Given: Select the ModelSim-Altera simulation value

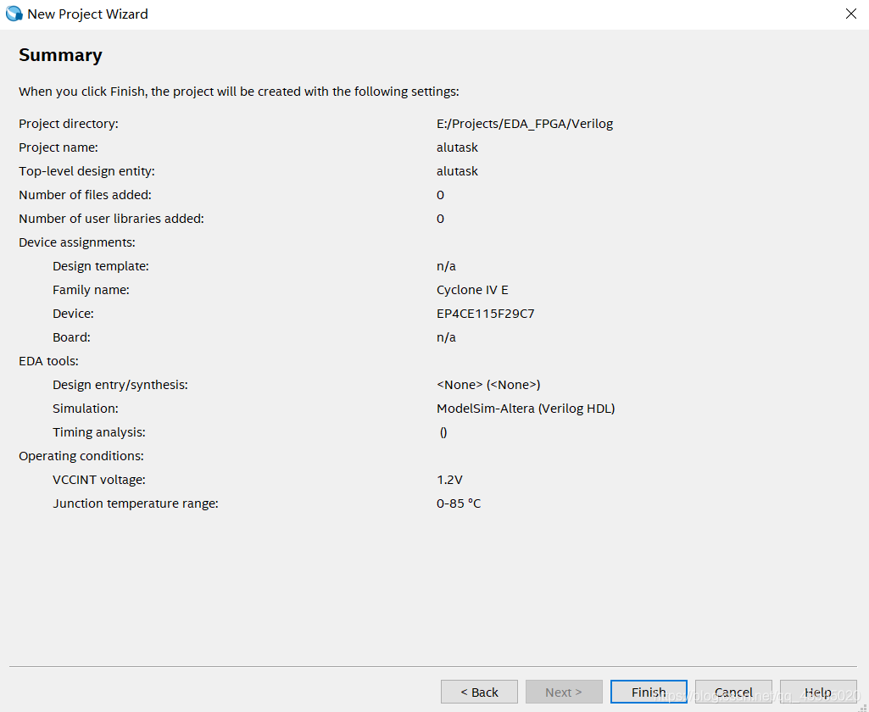Looking at the screenshot, I should tap(526, 408).
